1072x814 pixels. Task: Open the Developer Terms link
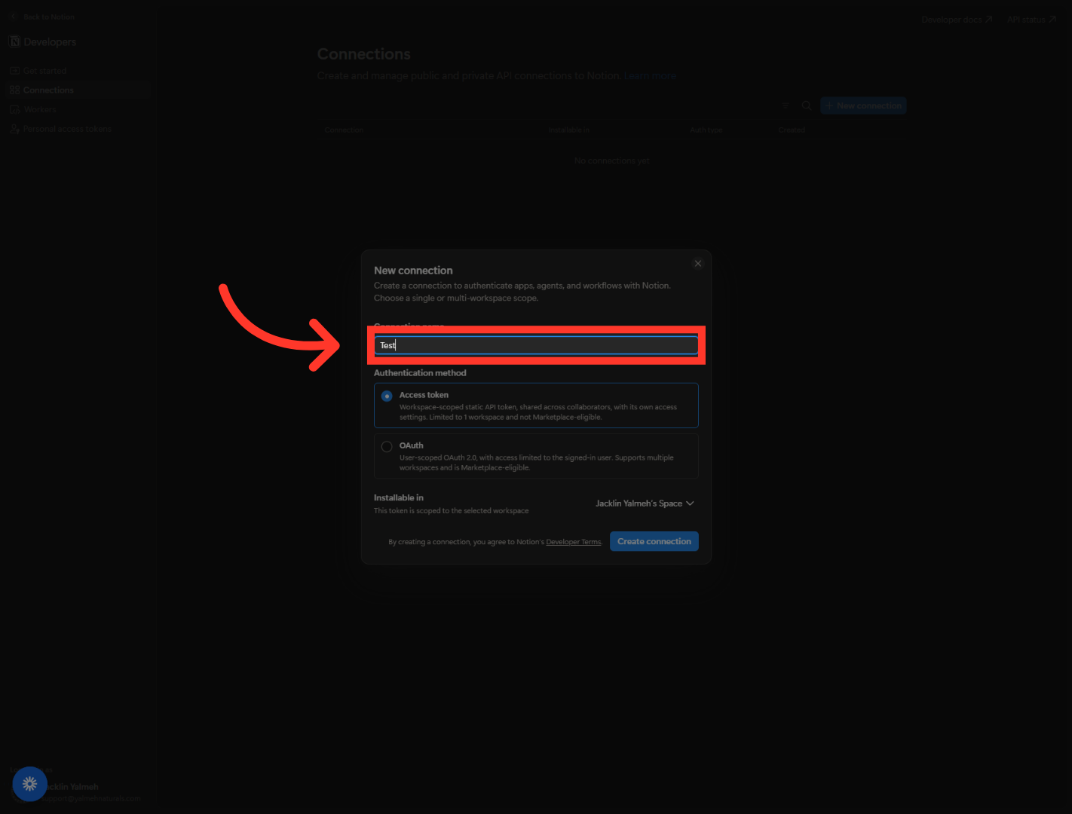[x=574, y=542]
